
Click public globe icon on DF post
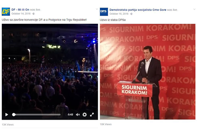coord(34,14)
